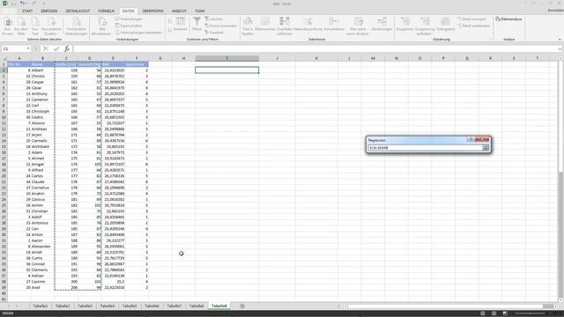Click Erneut anwenden filter button

(x=221, y=26)
